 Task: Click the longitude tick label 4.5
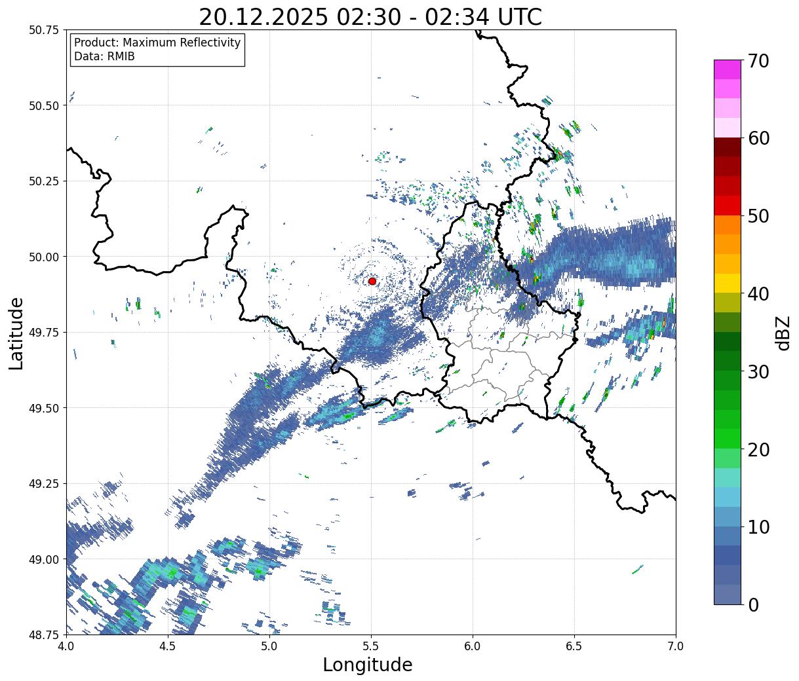pos(168,646)
